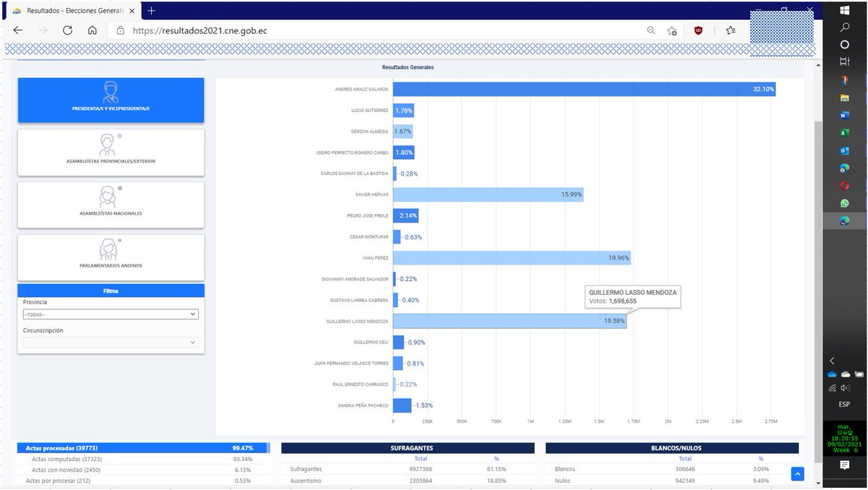Open the uBlock Origin extension icon
Screen dimensions: 868x490
tap(699, 30)
